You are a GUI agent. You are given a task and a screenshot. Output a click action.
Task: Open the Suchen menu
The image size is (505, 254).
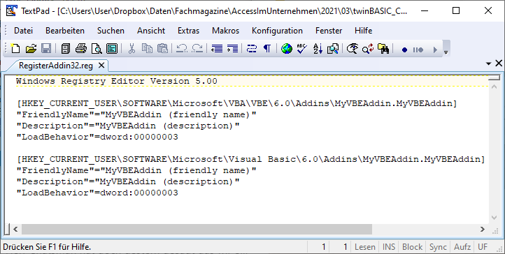click(111, 31)
